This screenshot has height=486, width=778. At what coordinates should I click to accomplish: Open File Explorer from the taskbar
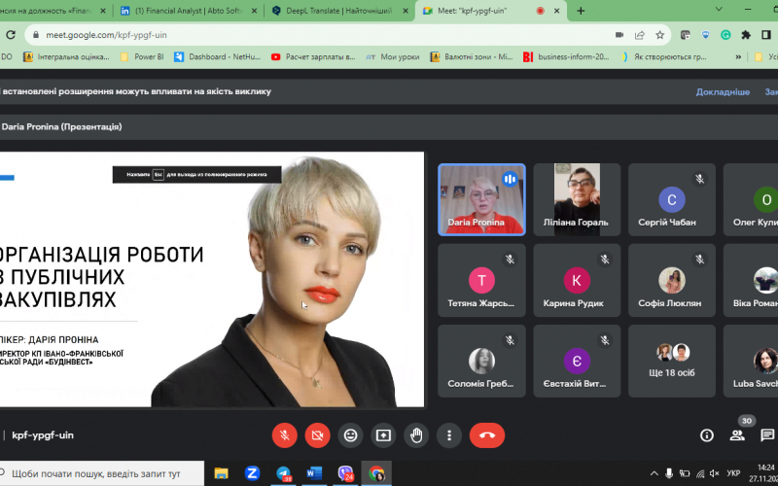[221, 473]
